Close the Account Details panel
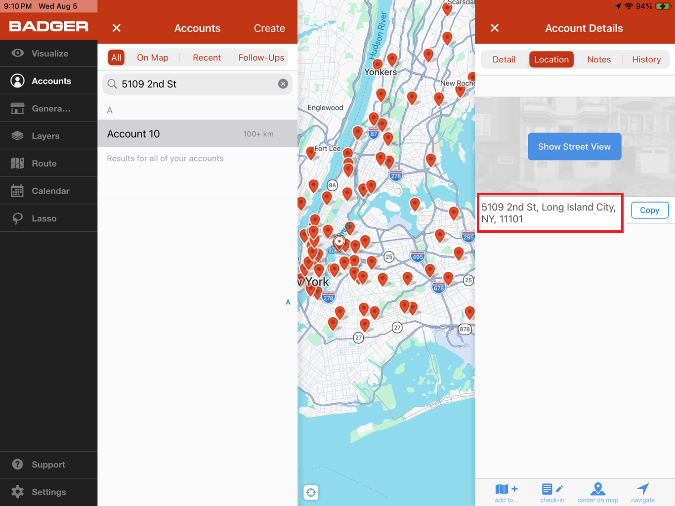This screenshot has width=675, height=506. (495, 28)
